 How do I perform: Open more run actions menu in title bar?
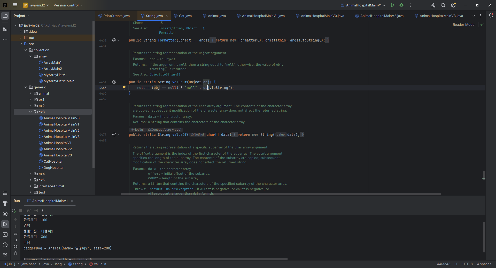click(410, 5)
